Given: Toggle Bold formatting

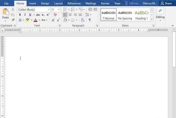Looking at the screenshot, I should click(x=20, y=15).
